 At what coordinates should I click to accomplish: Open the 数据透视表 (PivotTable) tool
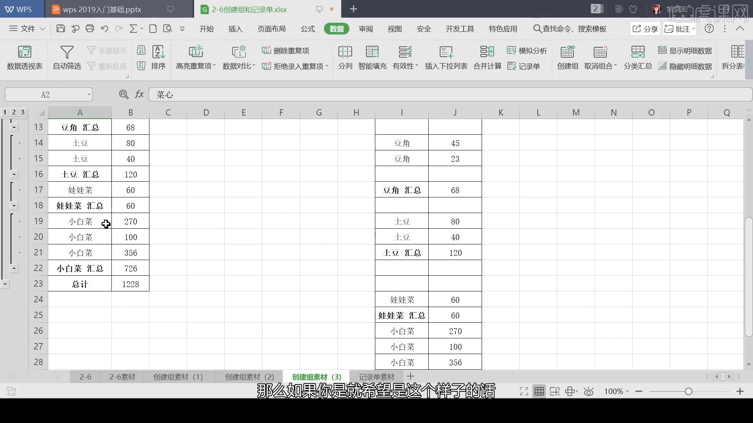pyautogui.click(x=24, y=58)
